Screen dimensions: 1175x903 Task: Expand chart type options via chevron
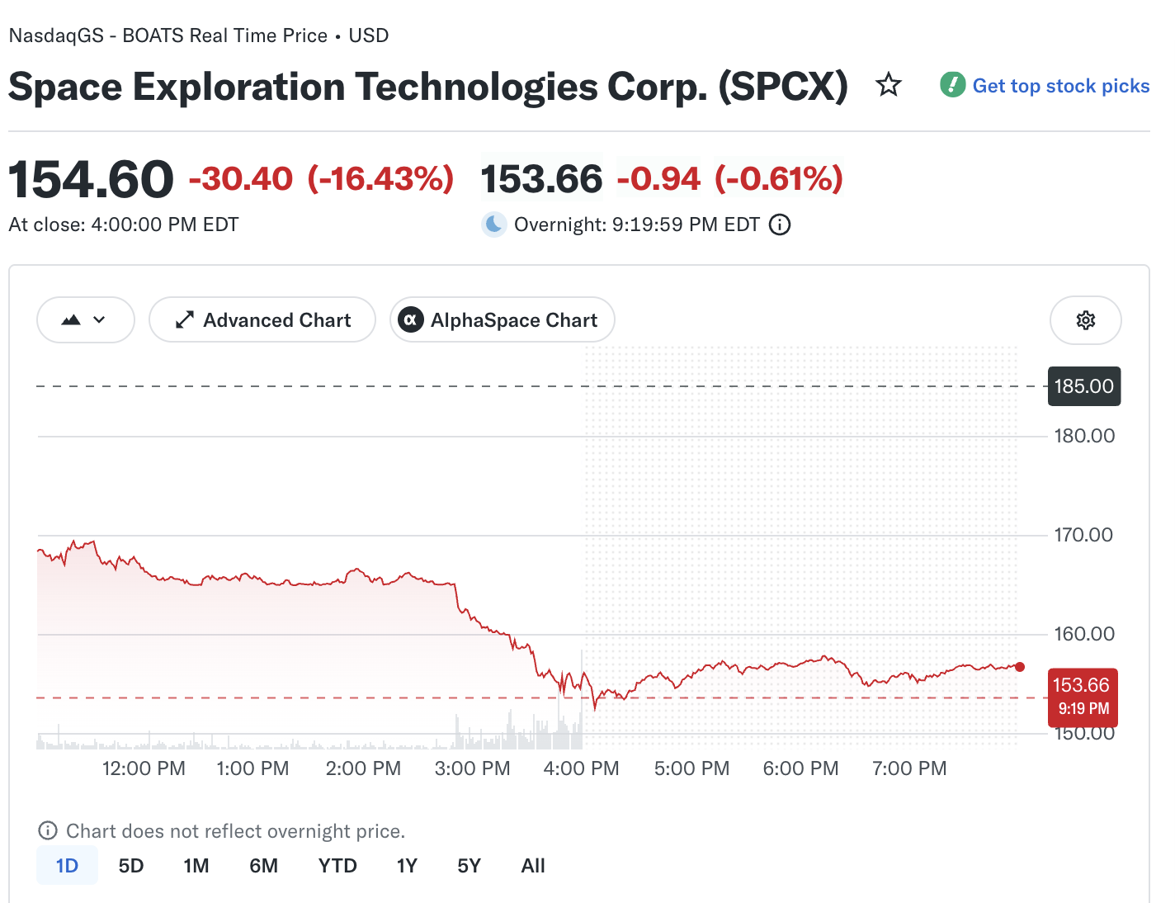100,320
